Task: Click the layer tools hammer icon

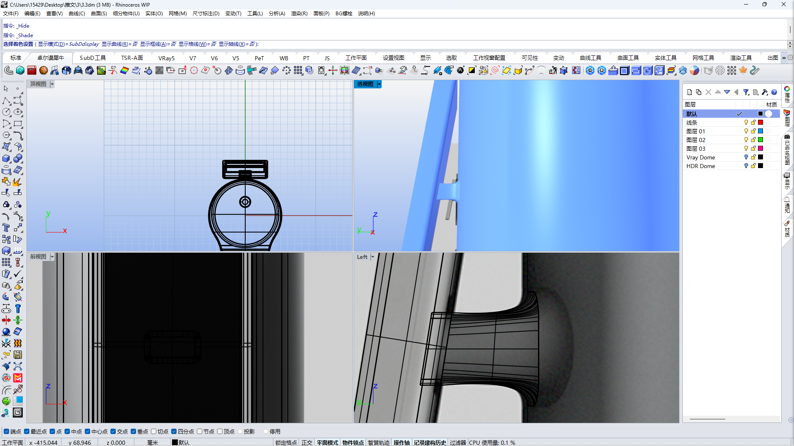Action: tap(765, 92)
